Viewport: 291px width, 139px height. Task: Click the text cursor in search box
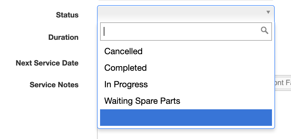(104, 32)
